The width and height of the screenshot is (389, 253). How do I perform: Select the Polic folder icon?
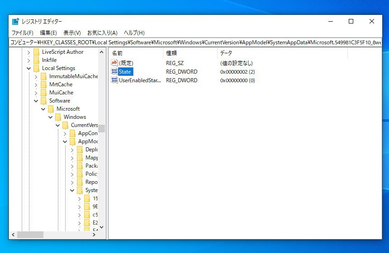click(x=80, y=174)
